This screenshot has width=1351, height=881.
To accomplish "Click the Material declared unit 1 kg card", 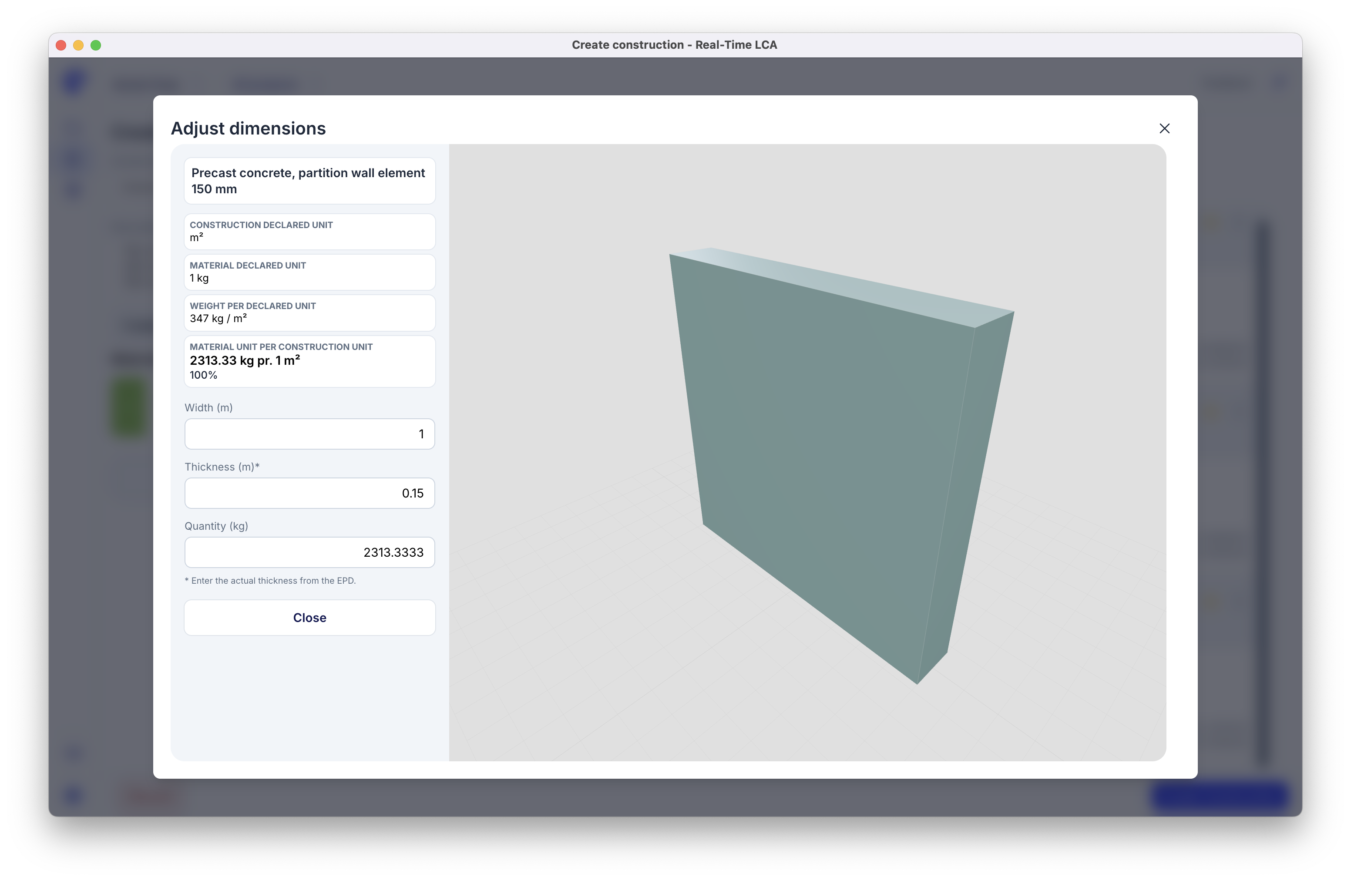I will click(309, 272).
